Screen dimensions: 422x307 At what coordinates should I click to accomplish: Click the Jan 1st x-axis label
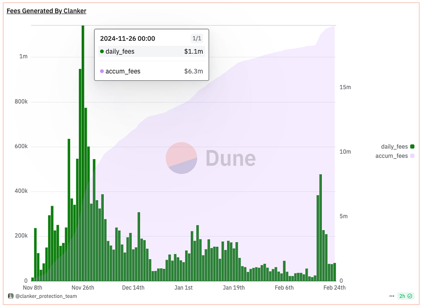183,288
